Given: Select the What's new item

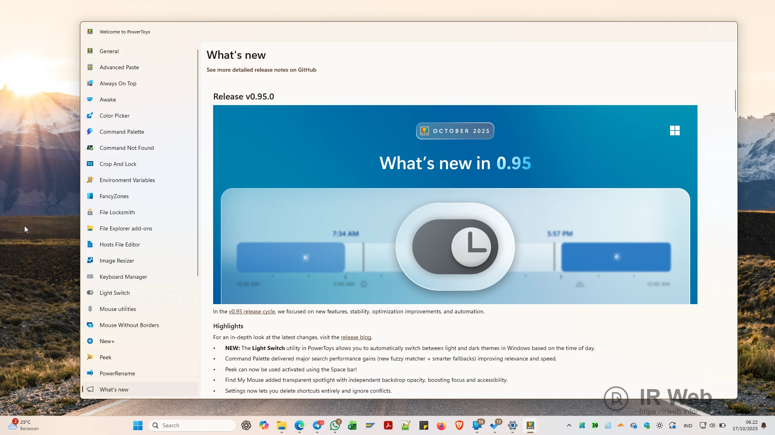Looking at the screenshot, I should click(x=114, y=389).
